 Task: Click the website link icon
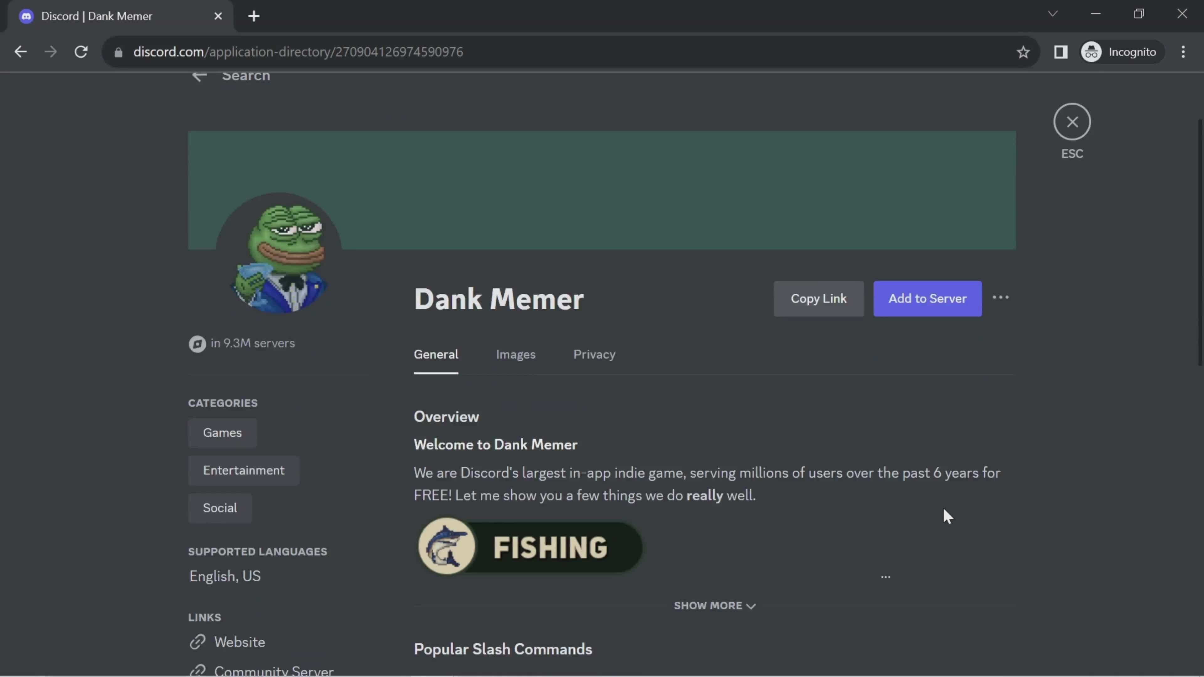198,642
